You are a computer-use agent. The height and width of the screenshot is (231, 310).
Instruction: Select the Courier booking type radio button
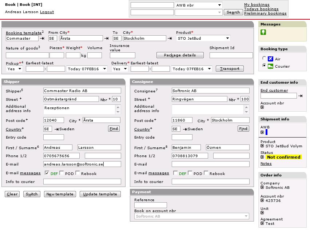click(264, 65)
